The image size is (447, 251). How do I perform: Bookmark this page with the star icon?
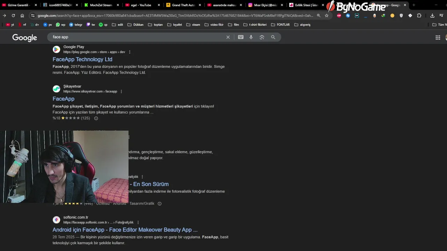click(x=327, y=16)
